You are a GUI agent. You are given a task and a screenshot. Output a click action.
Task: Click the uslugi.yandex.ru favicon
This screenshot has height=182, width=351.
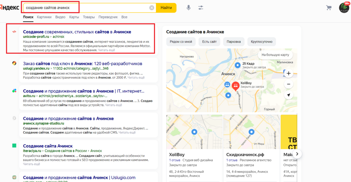coord(14,64)
